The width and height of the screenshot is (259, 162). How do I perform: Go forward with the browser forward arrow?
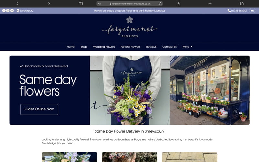tap(49, 4)
